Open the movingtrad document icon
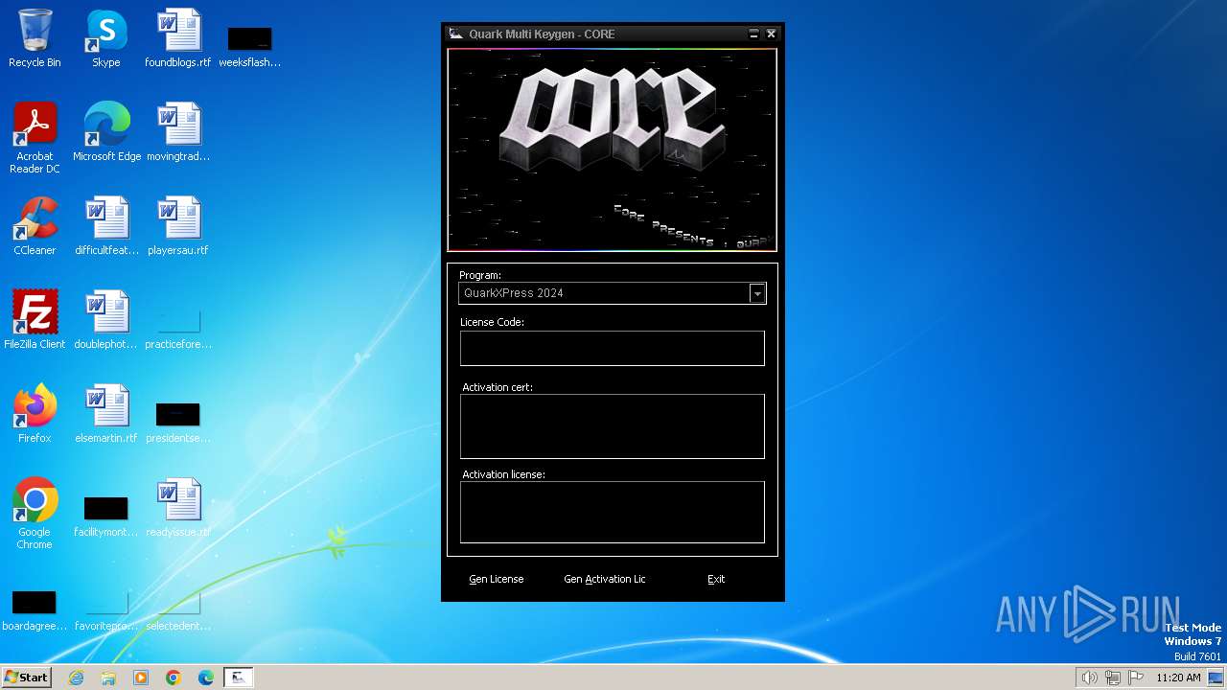1227x690 pixels. pos(178,132)
